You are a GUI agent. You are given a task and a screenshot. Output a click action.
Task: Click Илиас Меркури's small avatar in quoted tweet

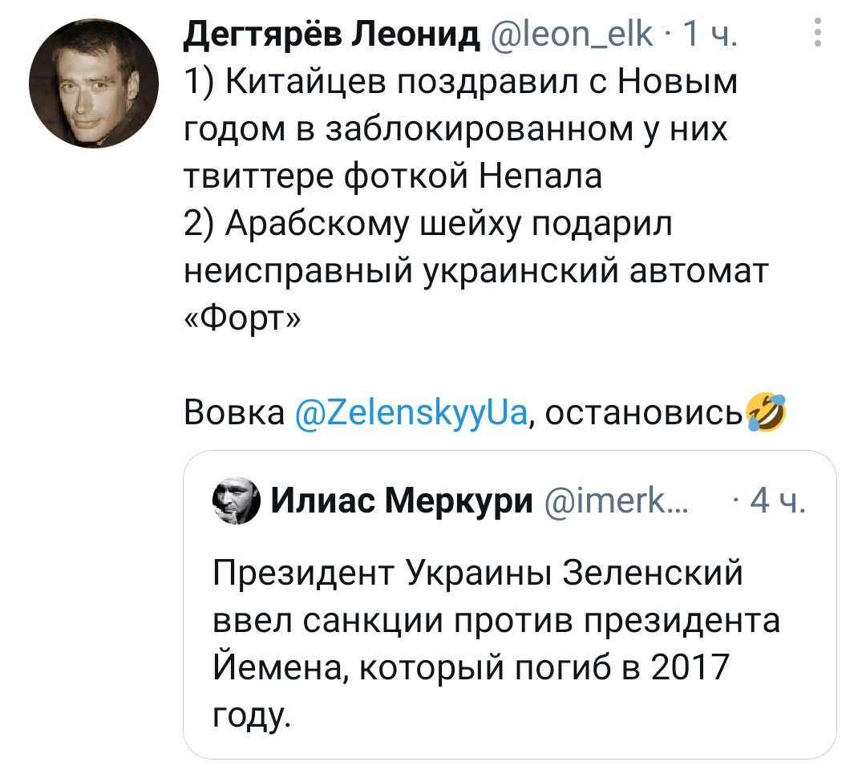tap(237, 504)
